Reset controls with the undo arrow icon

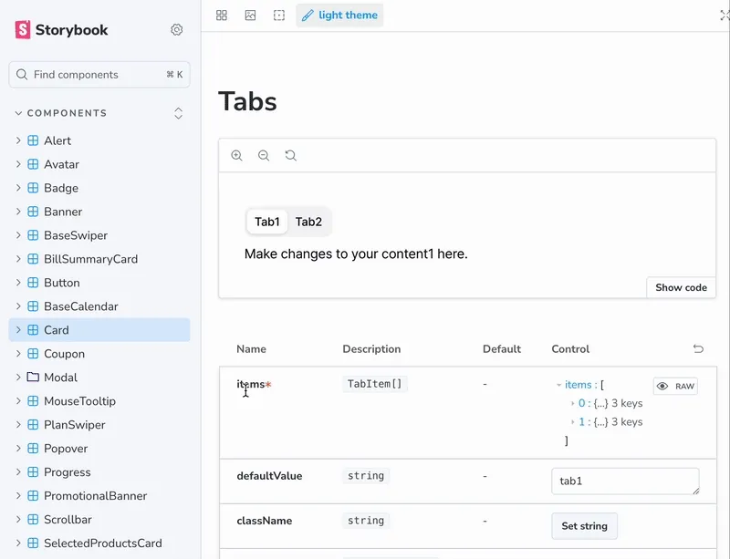coord(698,348)
